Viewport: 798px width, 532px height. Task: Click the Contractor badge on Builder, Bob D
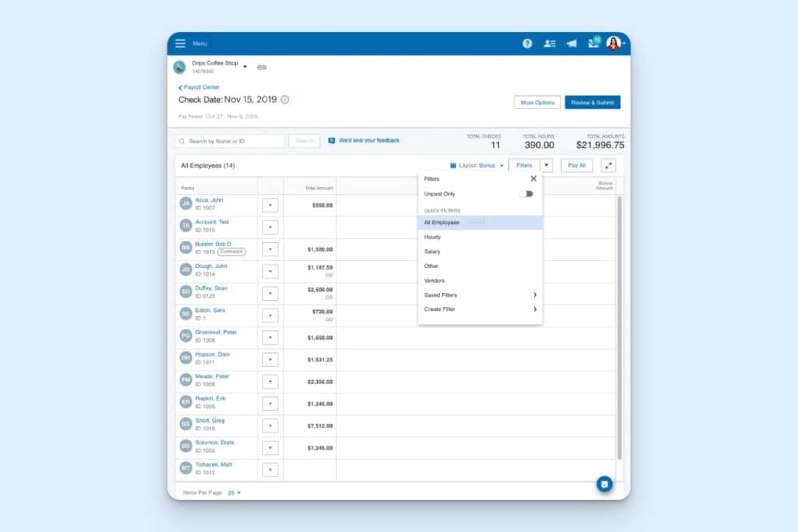tap(231, 252)
